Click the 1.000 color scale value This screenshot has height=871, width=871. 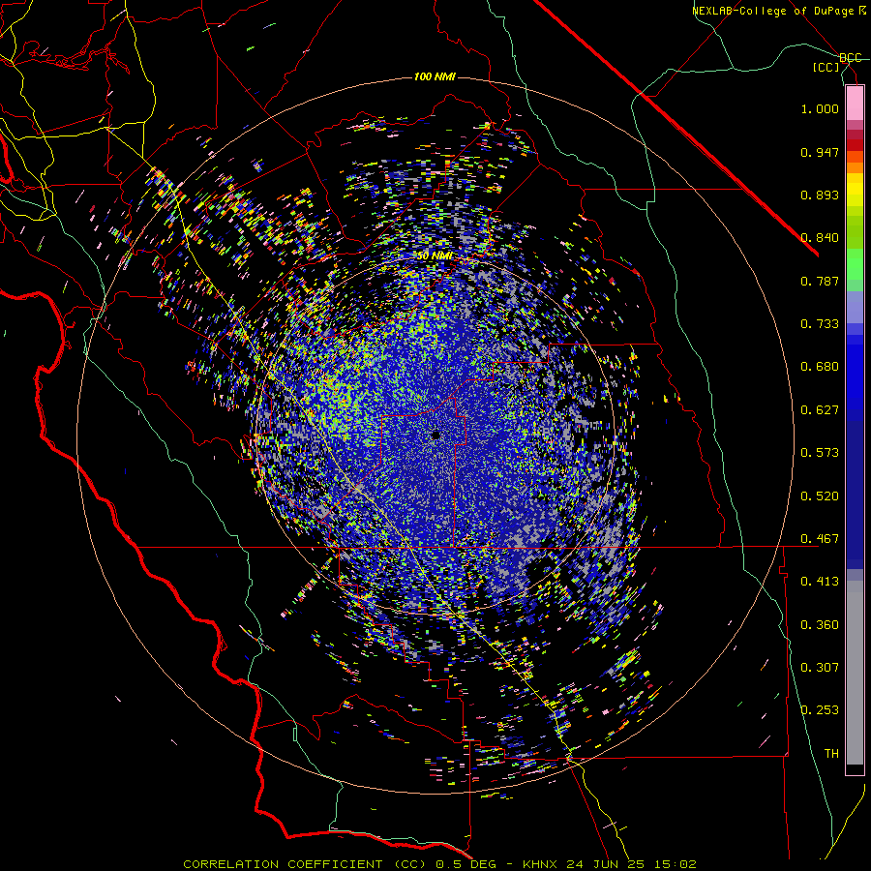coord(820,108)
